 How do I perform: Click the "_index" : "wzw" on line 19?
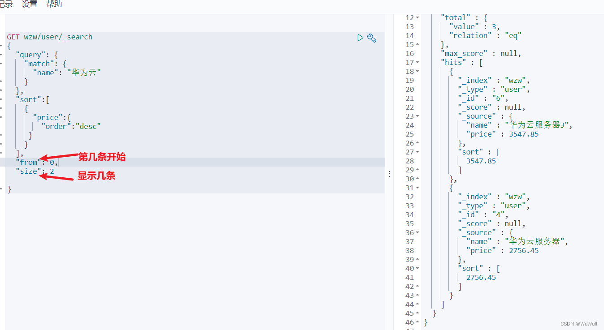pyautogui.click(x=494, y=81)
